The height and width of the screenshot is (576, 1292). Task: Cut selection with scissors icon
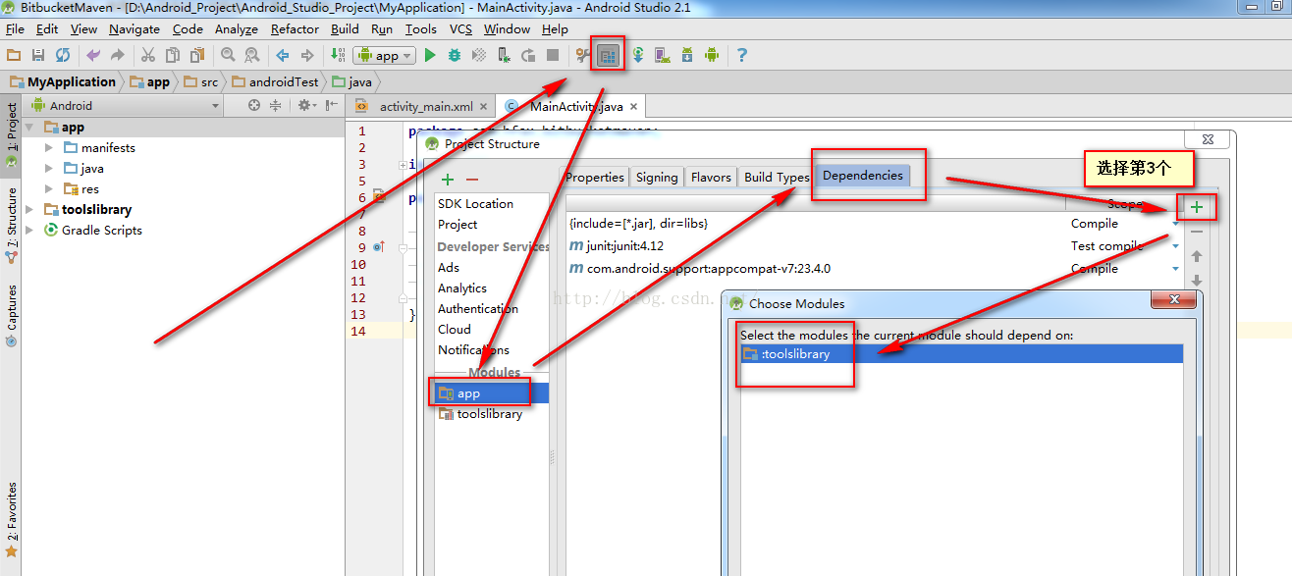pos(148,55)
